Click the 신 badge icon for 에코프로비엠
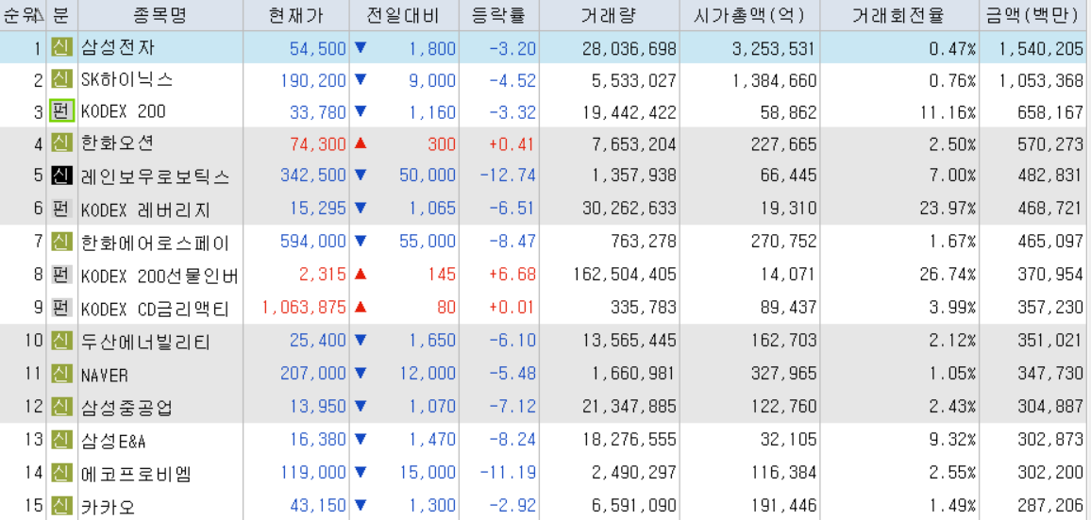This screenshot has width=1091, height=520. point(62,474)
